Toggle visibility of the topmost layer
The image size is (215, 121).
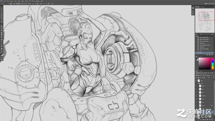click(x=196, y=81)
